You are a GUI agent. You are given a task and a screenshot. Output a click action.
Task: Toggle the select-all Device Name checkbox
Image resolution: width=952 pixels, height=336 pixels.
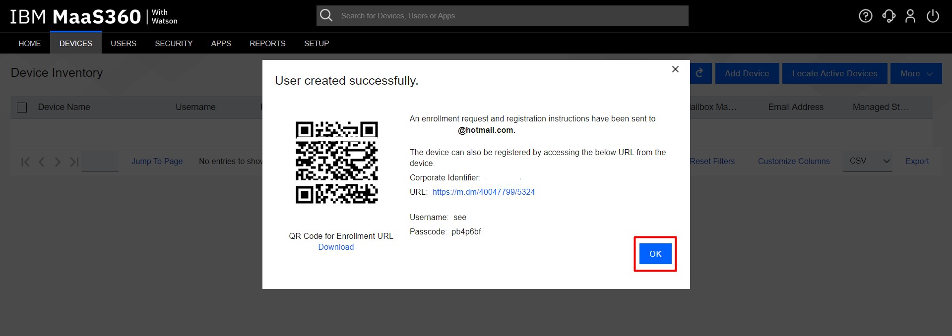tap(22, 108)
